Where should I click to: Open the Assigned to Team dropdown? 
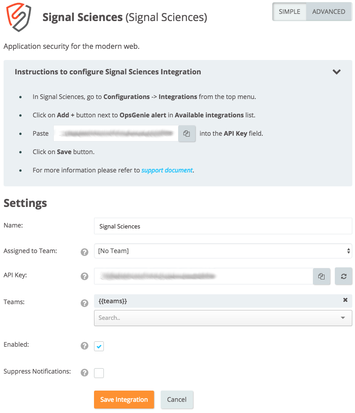pyautogui.click(x=223, y=251)
